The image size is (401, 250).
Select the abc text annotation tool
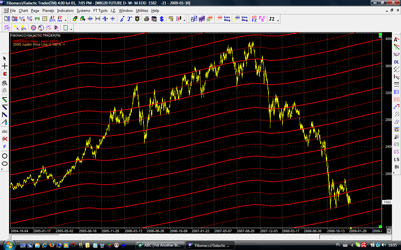tap(5, 131)
